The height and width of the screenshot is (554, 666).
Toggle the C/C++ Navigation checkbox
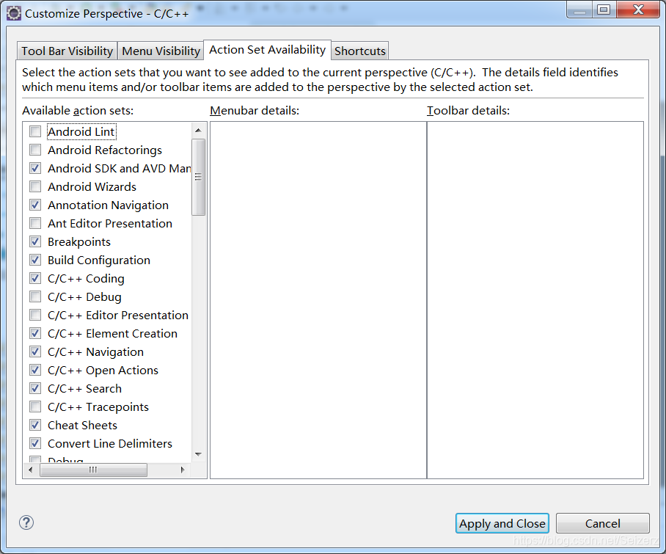[x=35, y=351]
